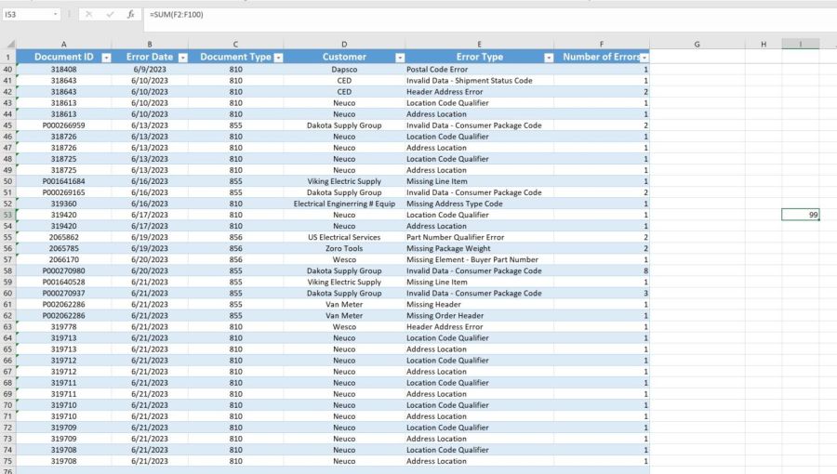The height and width of the screenshot is (474, 837).
Task: Select Document ID 318408 cell
Action: coord(63,70)
